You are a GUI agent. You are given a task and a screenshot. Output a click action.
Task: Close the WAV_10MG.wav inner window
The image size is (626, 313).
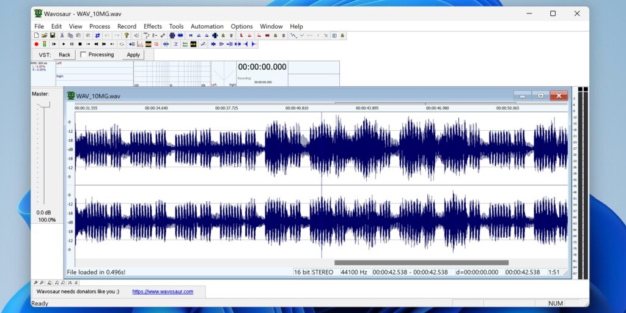pos(559,96)
